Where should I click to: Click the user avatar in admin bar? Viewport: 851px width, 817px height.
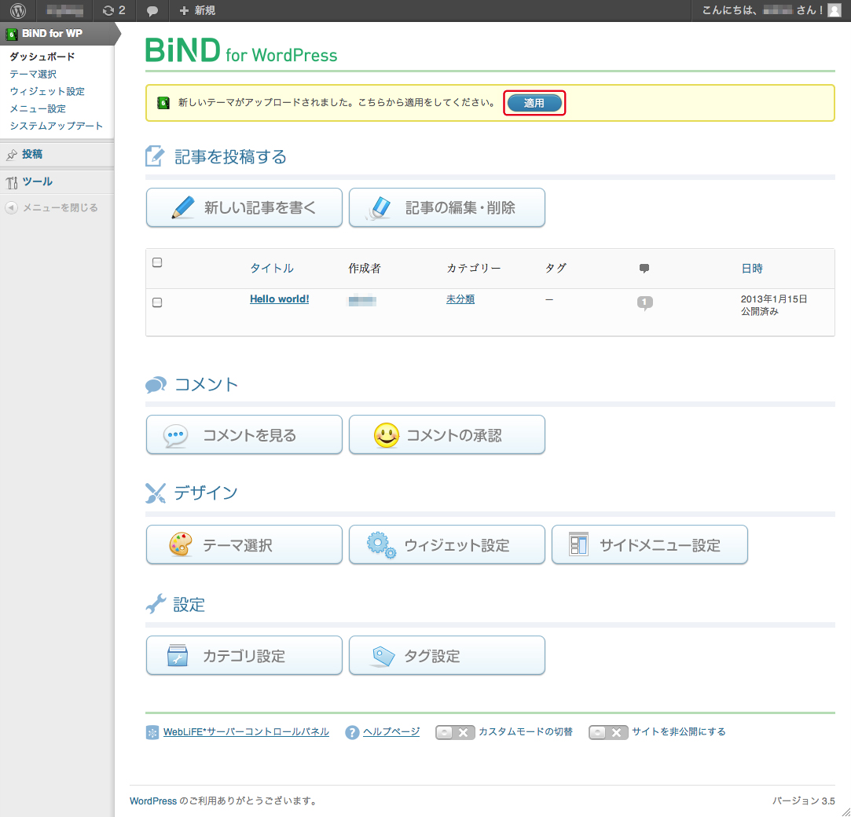pyautogui.click(x=834, y=10)
